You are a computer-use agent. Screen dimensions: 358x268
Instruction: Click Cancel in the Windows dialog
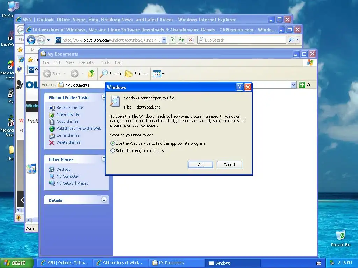pos(229,165)
